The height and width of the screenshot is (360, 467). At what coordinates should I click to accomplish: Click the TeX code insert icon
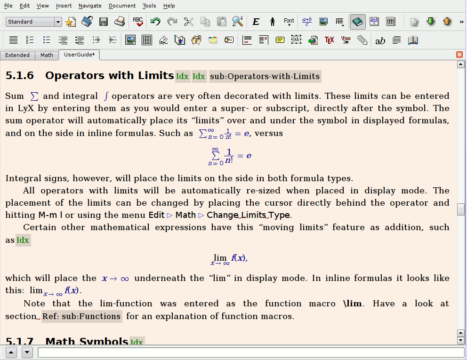(x=329, y=40)
